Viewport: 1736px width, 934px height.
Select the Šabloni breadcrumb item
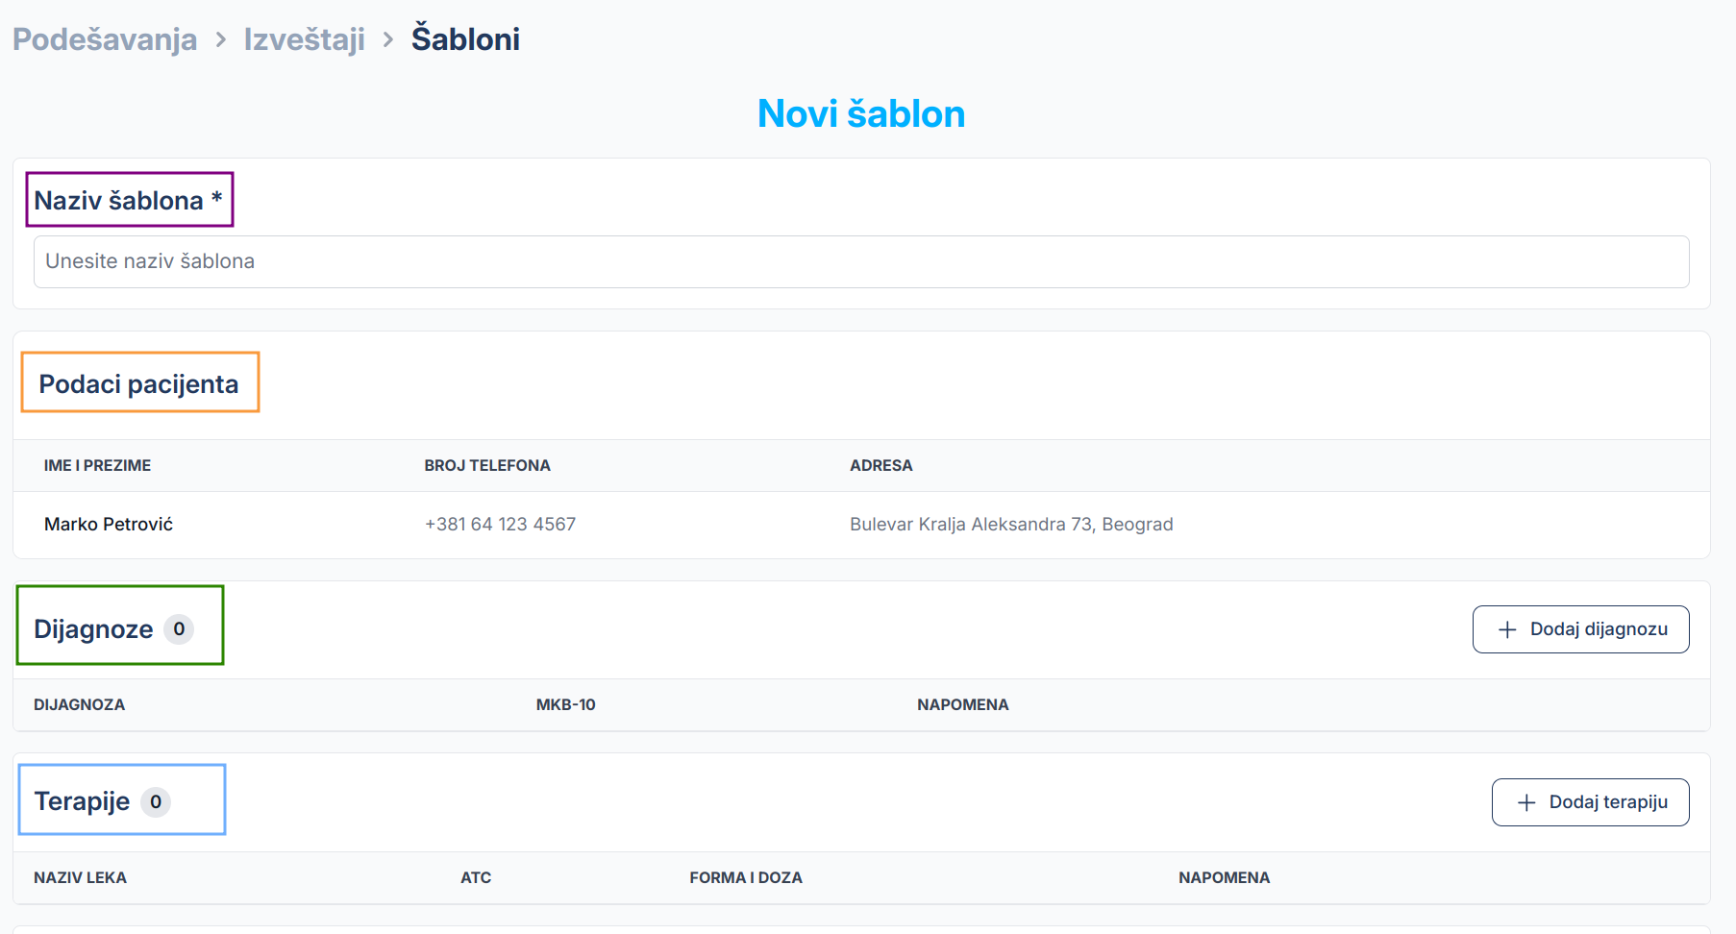465,39
